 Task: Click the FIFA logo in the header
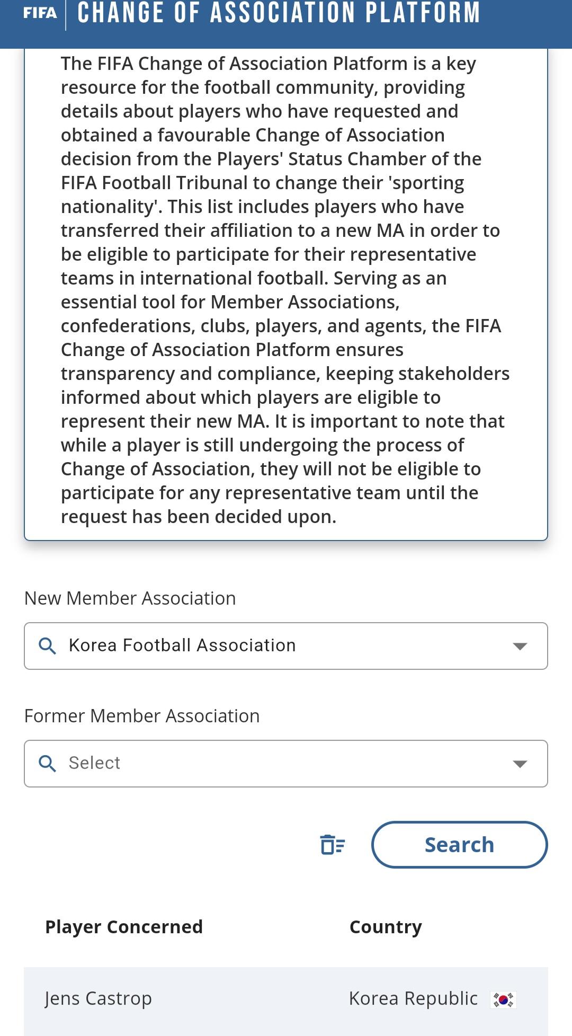pyautogui.click(x=40, y=13)
